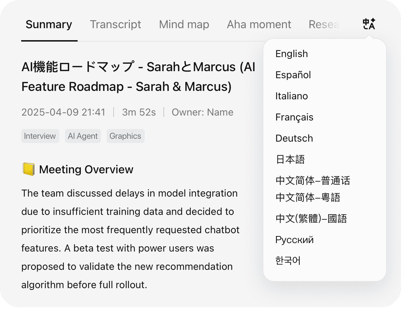Viewport: 408px width, 310px height.
Task: Select 中文简体–粤語 language option
Action: (308, 198)
